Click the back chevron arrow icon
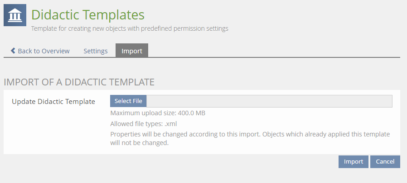The image size is (407, 183). tap(13, 51)
